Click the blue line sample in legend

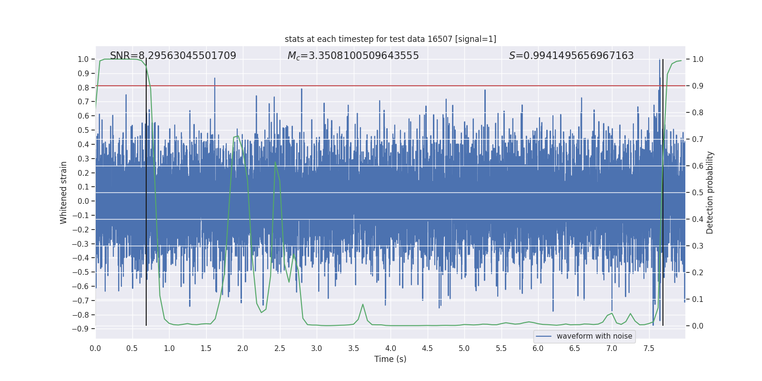(x=543, y=336)
